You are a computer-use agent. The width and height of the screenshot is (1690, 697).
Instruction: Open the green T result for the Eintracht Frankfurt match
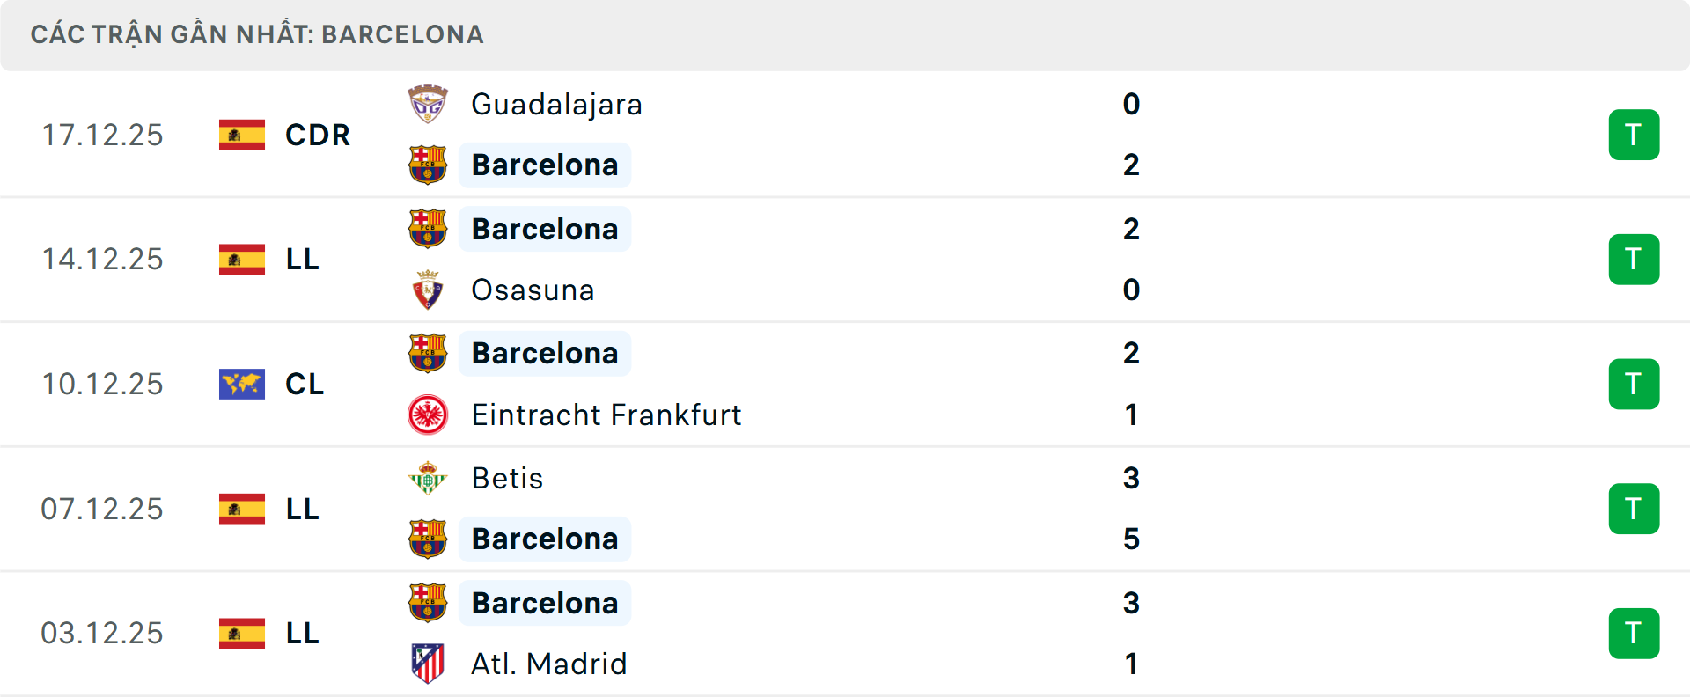click(x=1635, y=384)
